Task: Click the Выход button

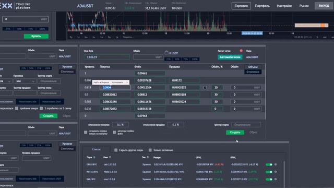Action: coord(324,6)
